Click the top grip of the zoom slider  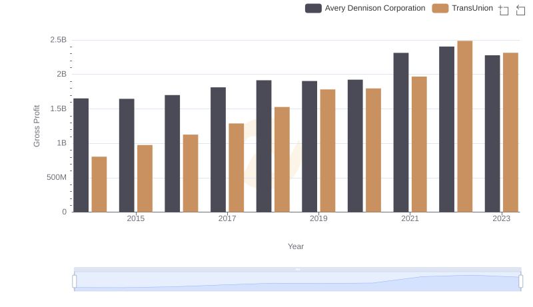pos(297,269)
